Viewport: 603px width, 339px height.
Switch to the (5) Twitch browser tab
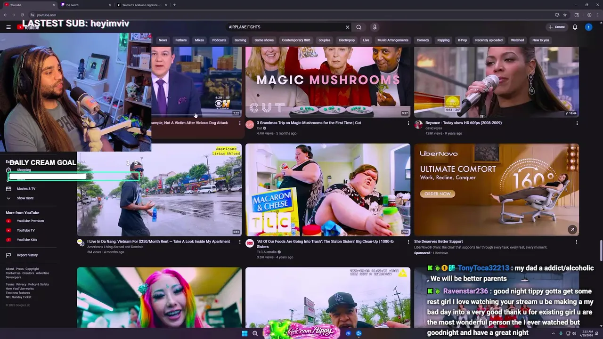86,5
